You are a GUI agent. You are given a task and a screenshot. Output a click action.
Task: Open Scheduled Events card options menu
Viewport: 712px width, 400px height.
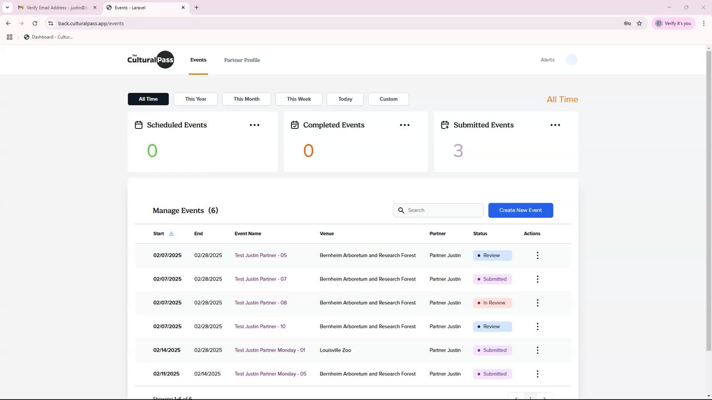pyautogui.click(x=254, y=125)
